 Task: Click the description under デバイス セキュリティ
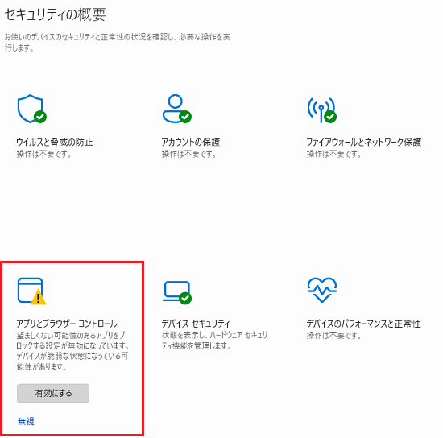click(x=214, y=341)
